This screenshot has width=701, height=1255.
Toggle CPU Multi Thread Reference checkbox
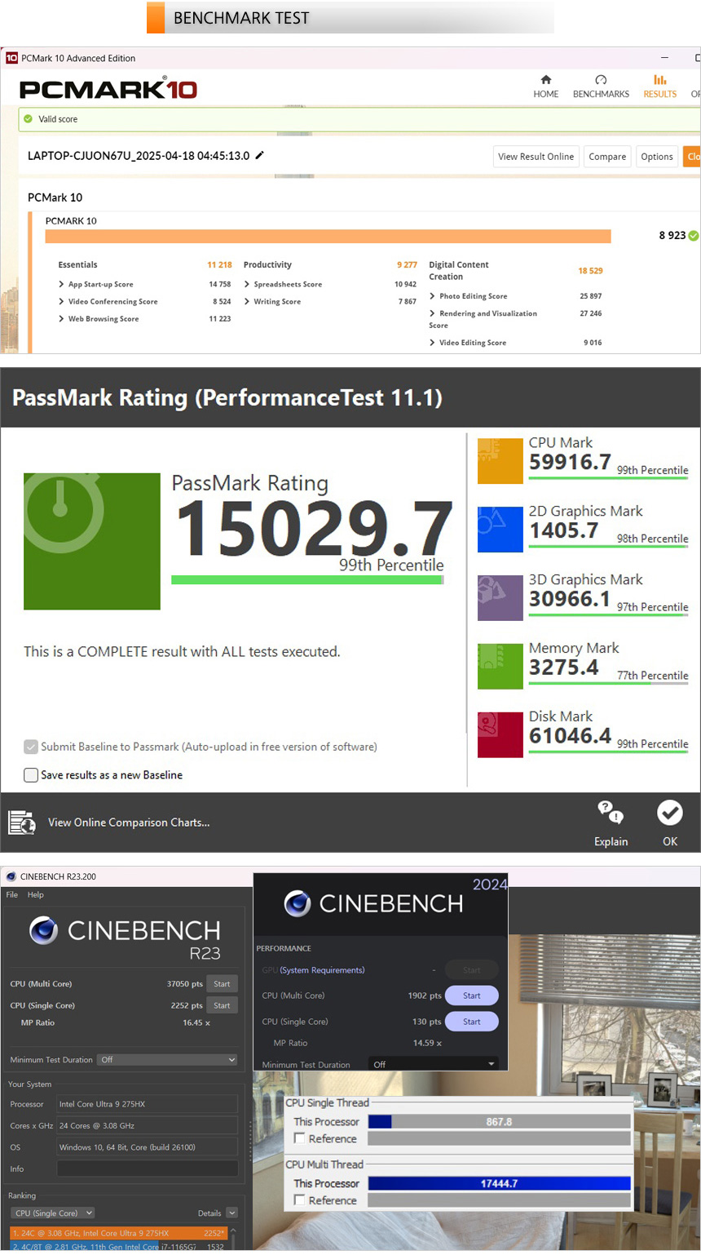[300, 1200]
